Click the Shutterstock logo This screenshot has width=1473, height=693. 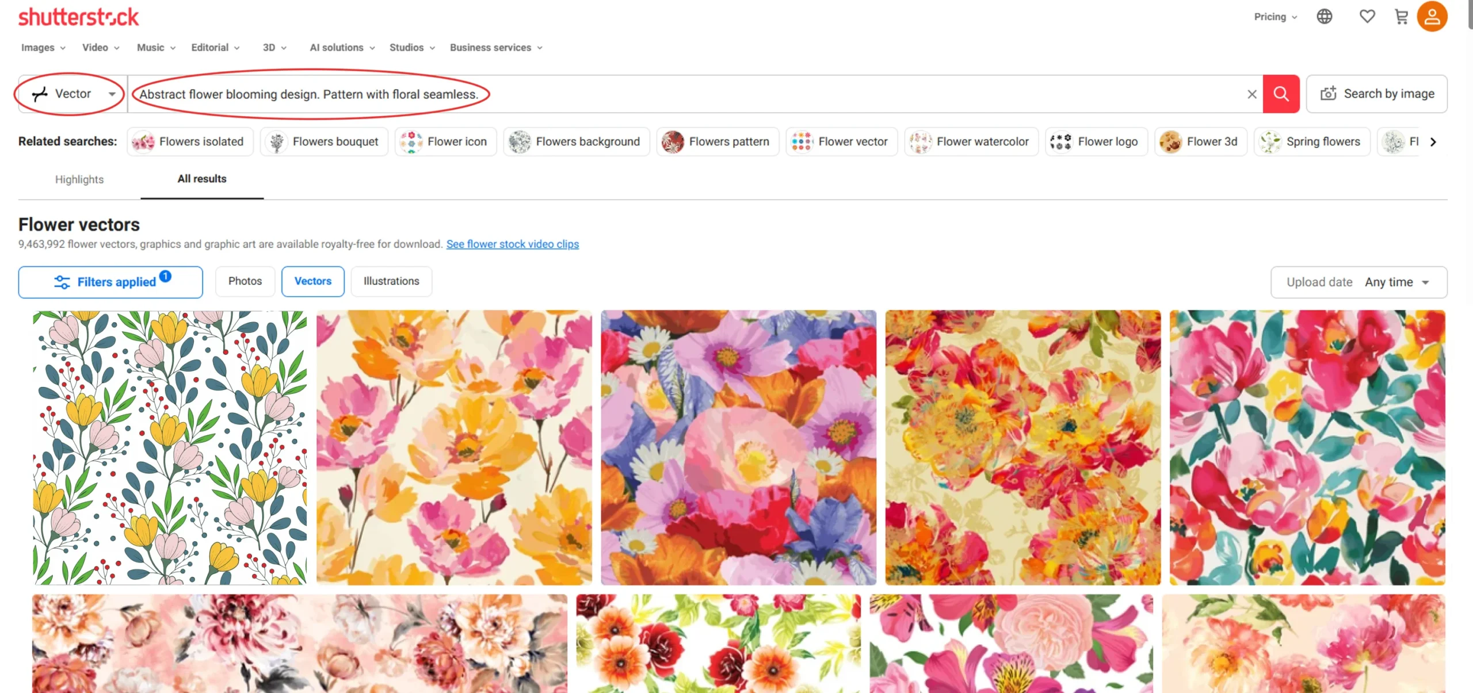tap(78, 17)
